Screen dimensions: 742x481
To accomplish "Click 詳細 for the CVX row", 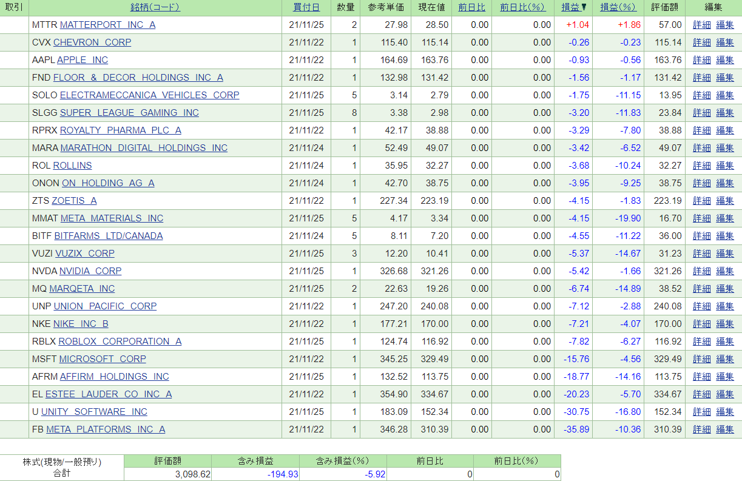I will (x=702, y=42).
